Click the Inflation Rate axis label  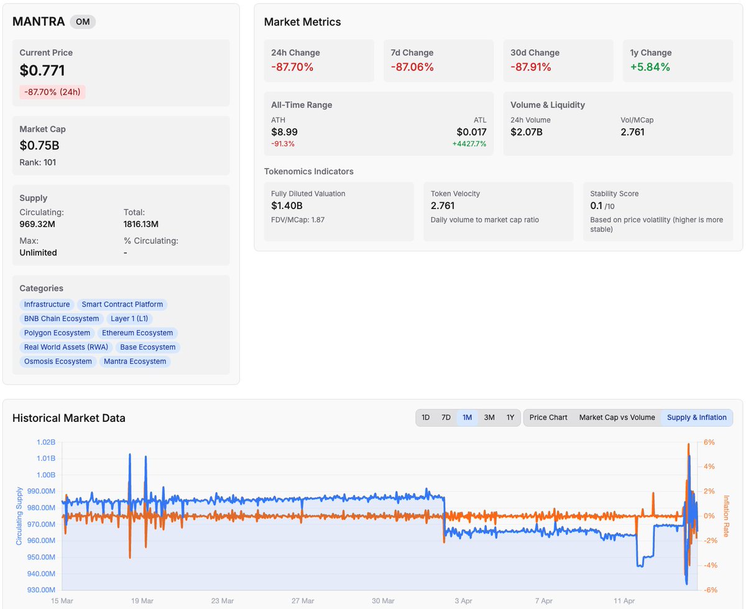tap(726, 516)
